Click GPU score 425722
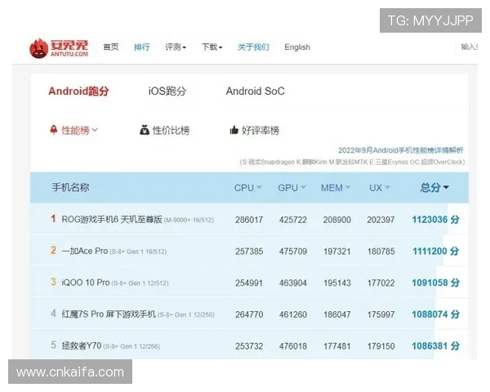The height and width of the screenshot is (392, 490). pyautogui.click(x=293, y=220)
